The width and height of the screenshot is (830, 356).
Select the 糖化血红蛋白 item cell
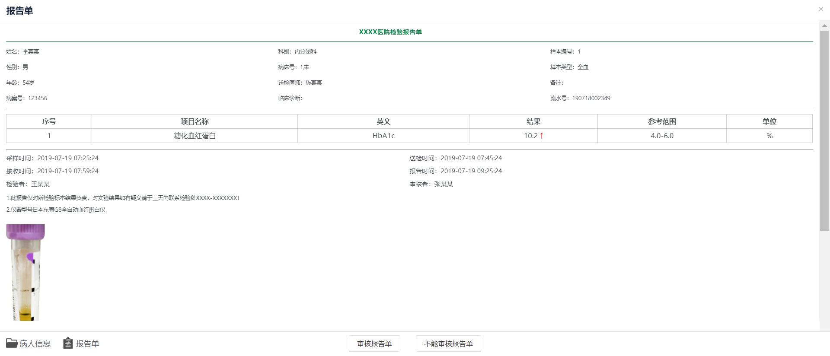click(x=195, y=136)
